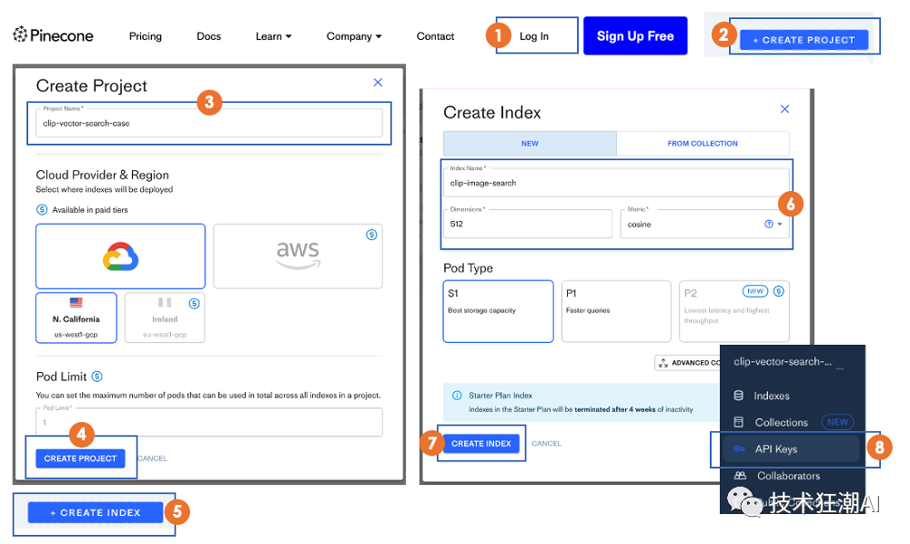Viewport: 910px width, 544px height.
Task: Select the N. California region
Action: coord(76,317)
